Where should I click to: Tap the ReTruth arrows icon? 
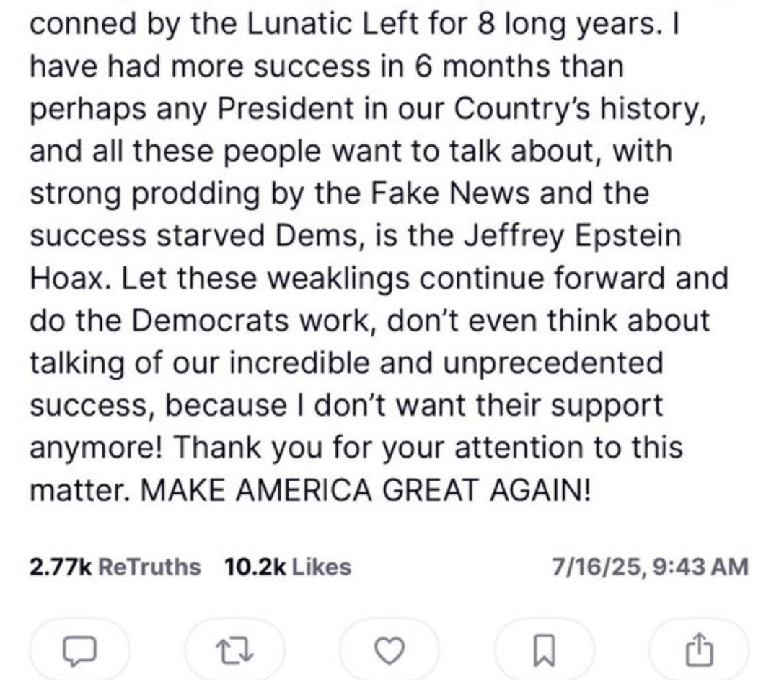pos(234,652)
